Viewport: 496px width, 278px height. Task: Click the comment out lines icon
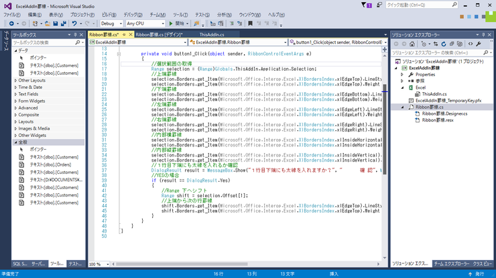[x=231, y=23]
